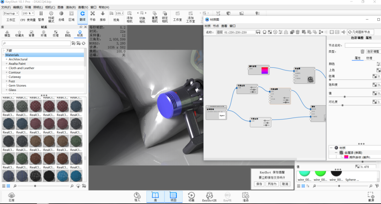Expand the Glass folder
The image size is (381, 204).
tap(7, 90)
